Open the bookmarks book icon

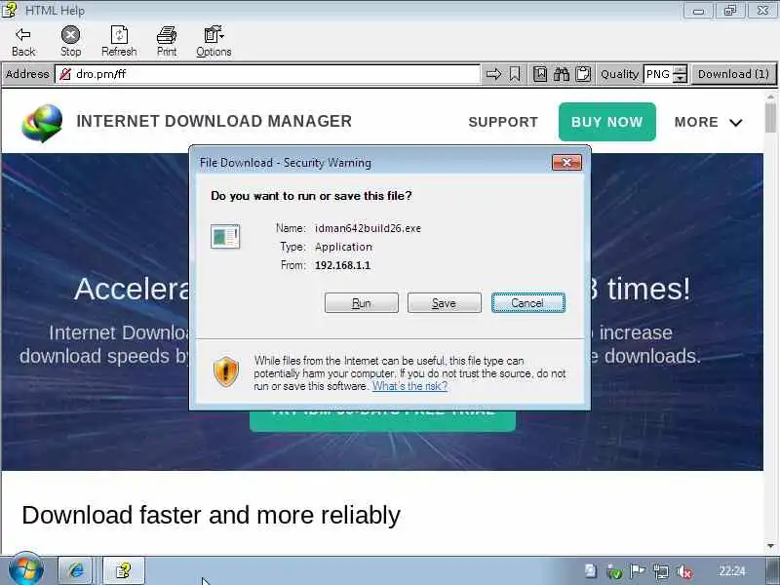pos(540,74)
